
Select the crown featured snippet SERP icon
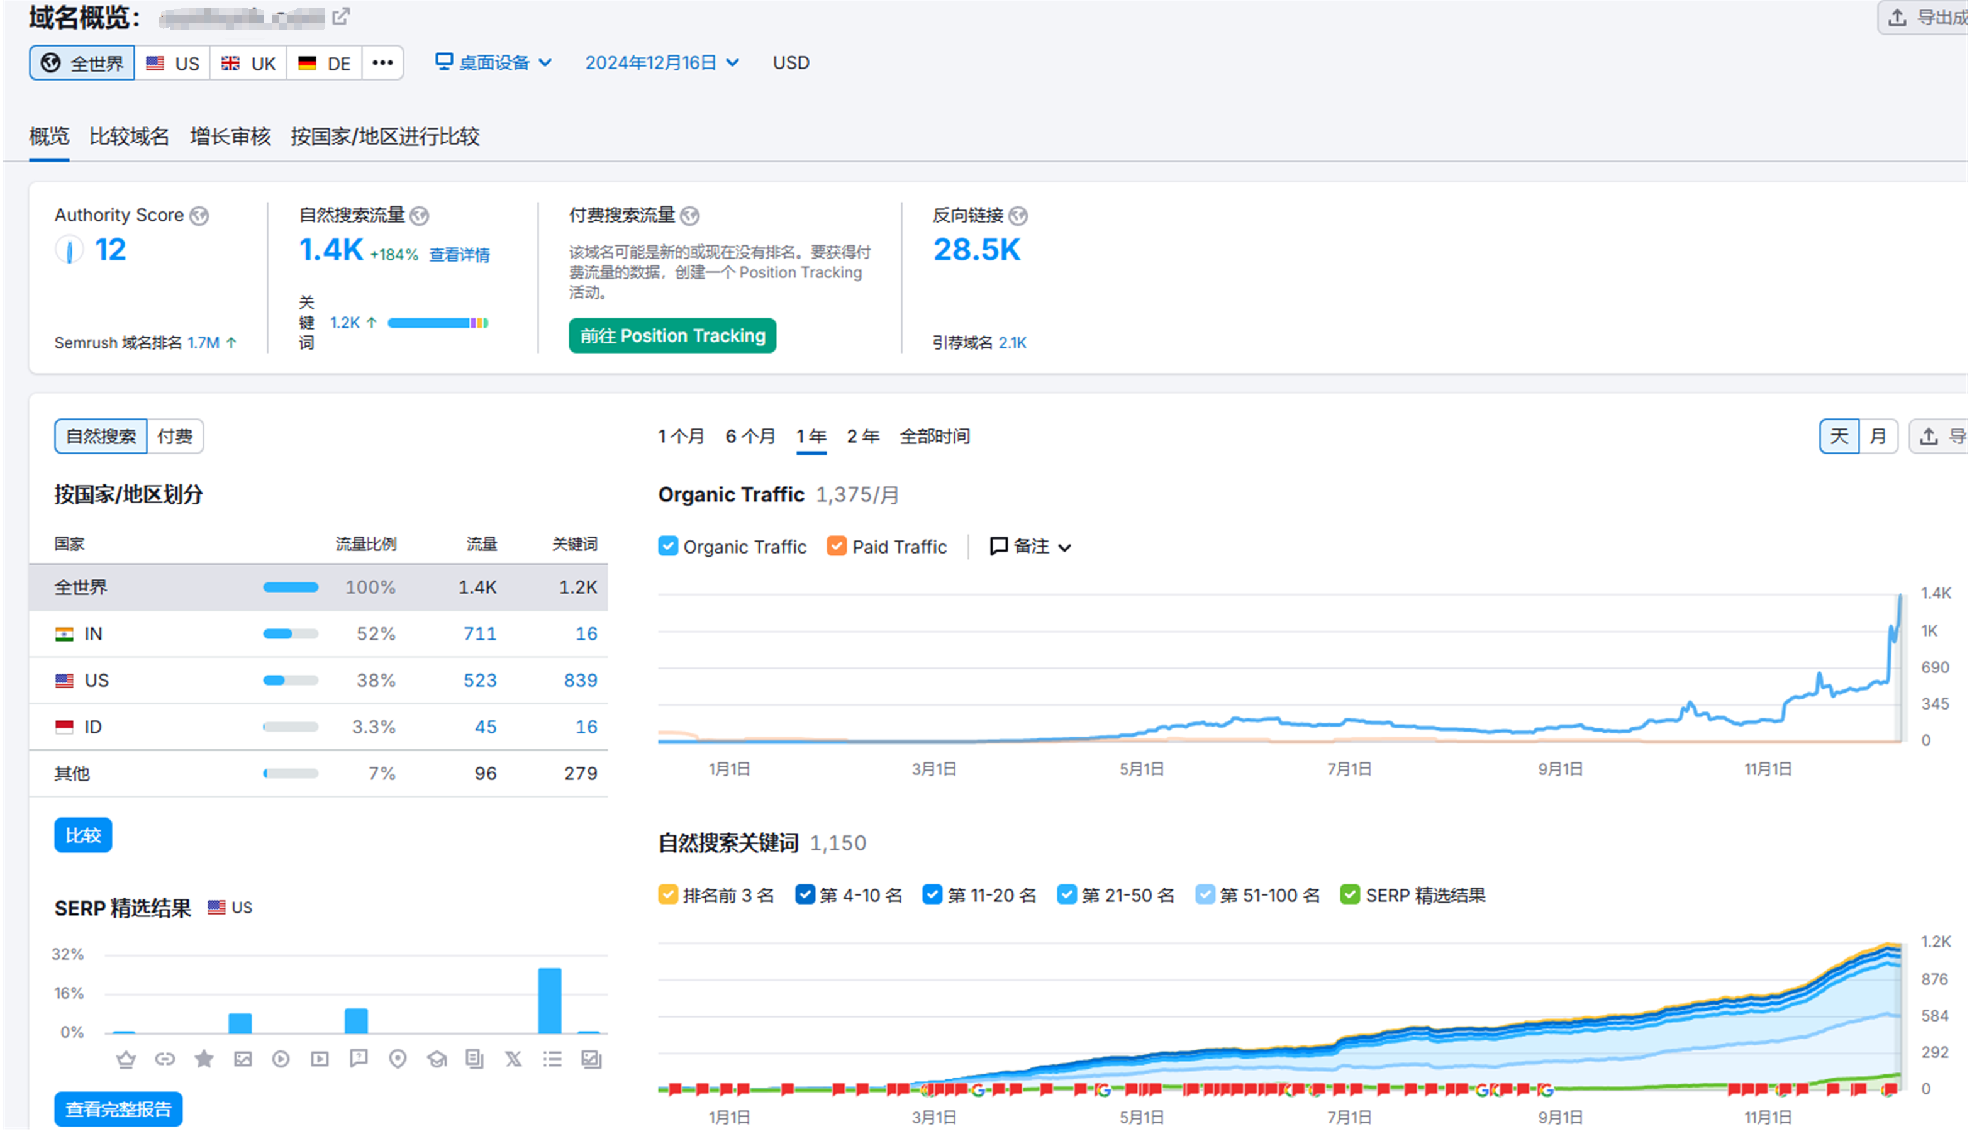coord(126,1059)
